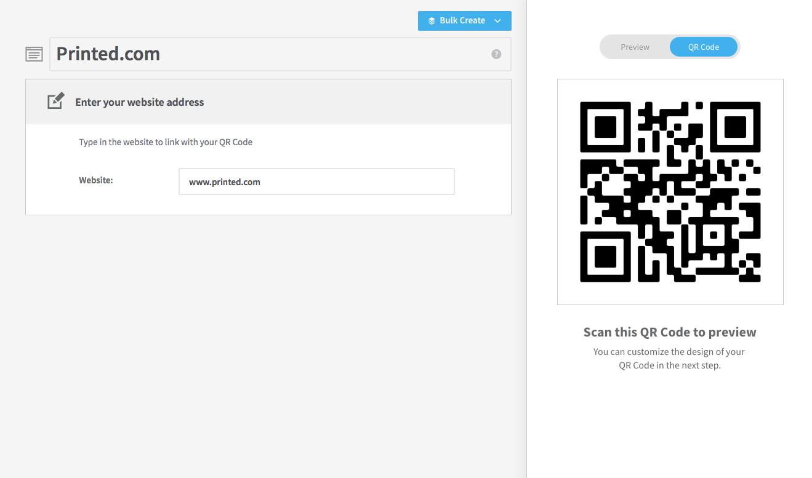Click the webpage icon beside the title
The height and width of the screenshot is (478, 812).
(x=34, y=54)
